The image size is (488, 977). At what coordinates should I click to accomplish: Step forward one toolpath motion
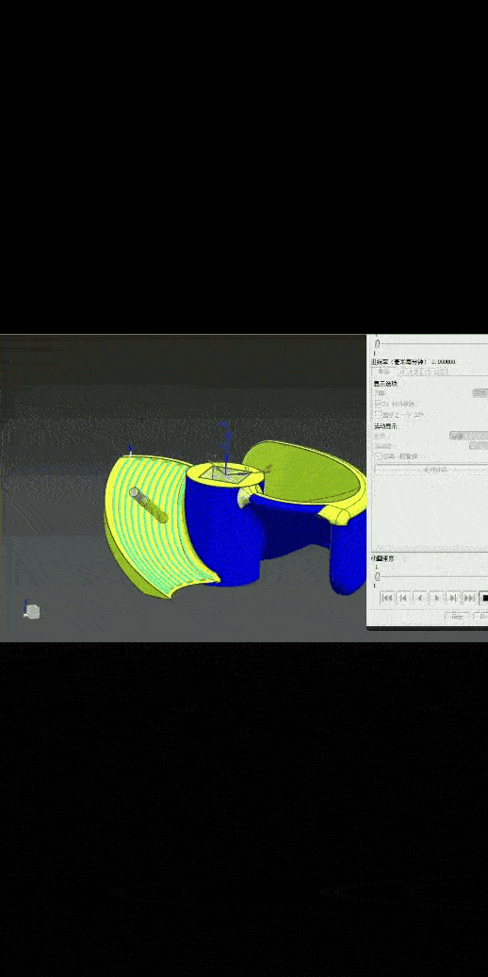452,598
